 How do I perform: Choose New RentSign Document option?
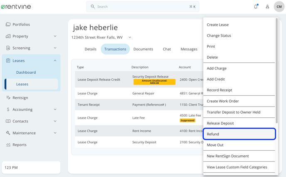click(x=239, y=156)
